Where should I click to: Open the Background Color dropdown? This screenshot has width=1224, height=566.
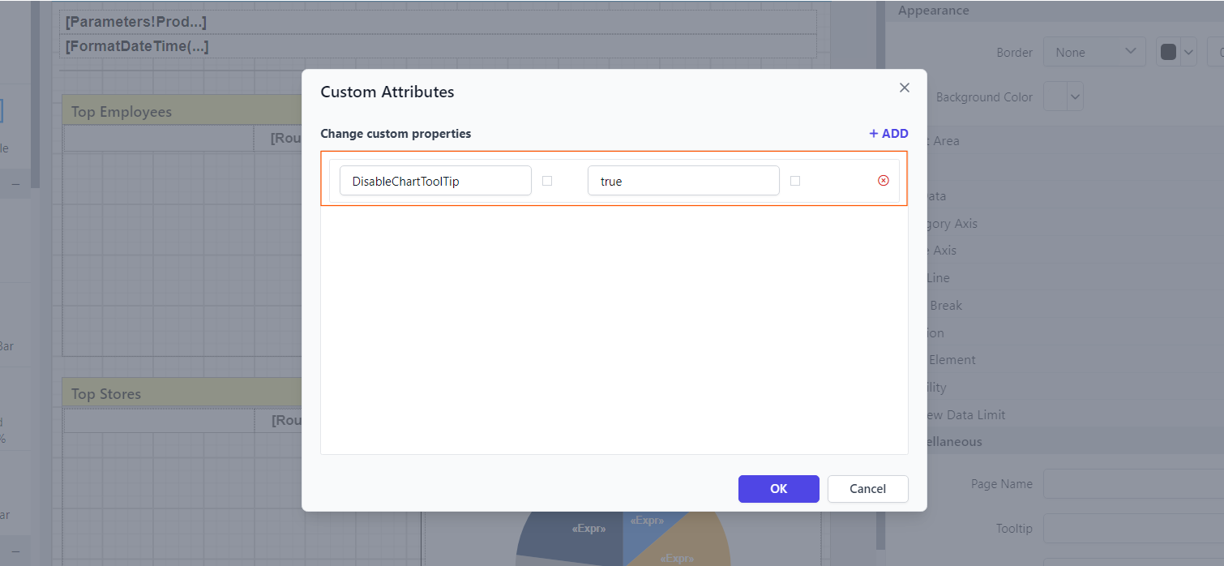1063,96
